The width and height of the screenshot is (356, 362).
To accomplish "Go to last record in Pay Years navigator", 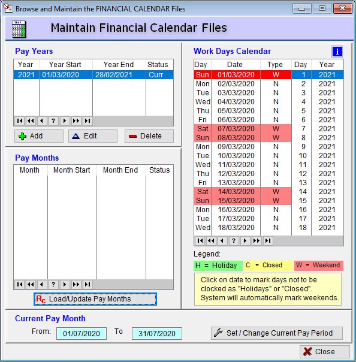I will pyautogui.click(x=88, y=120).
